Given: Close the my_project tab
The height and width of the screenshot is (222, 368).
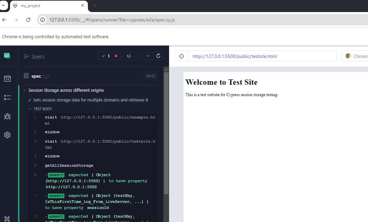Looking at the screenshot, I should (x=83, y=5).
